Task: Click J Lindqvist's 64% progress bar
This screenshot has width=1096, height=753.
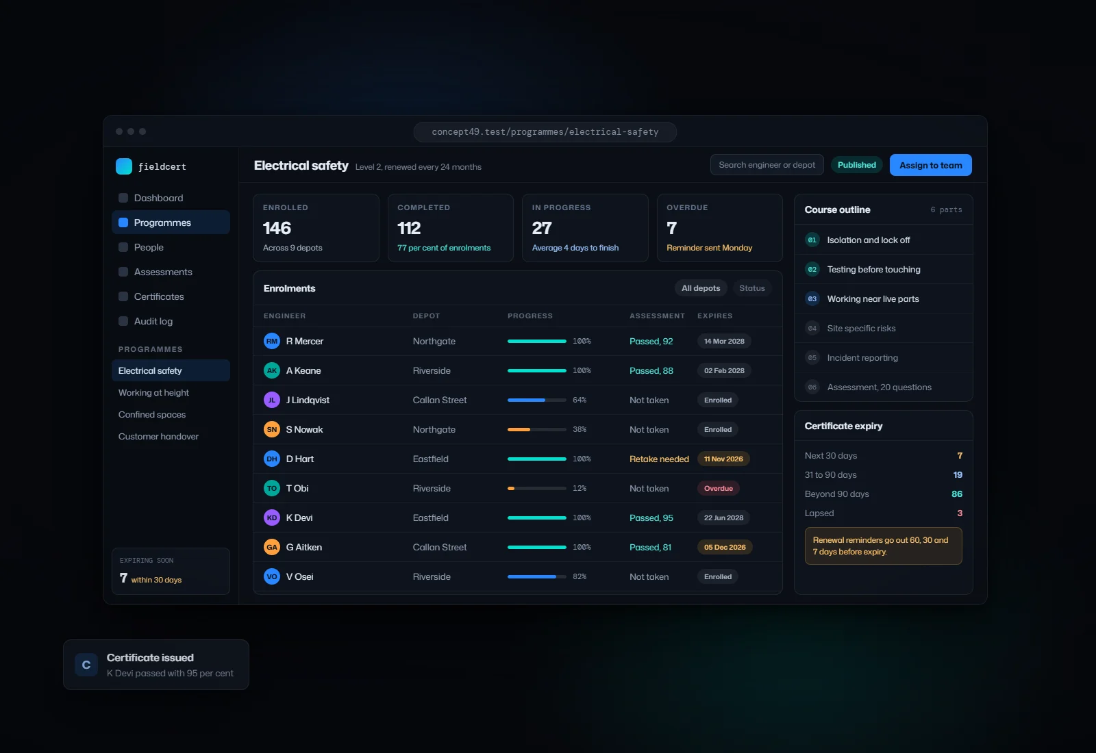Action: [x=537, y=400]
